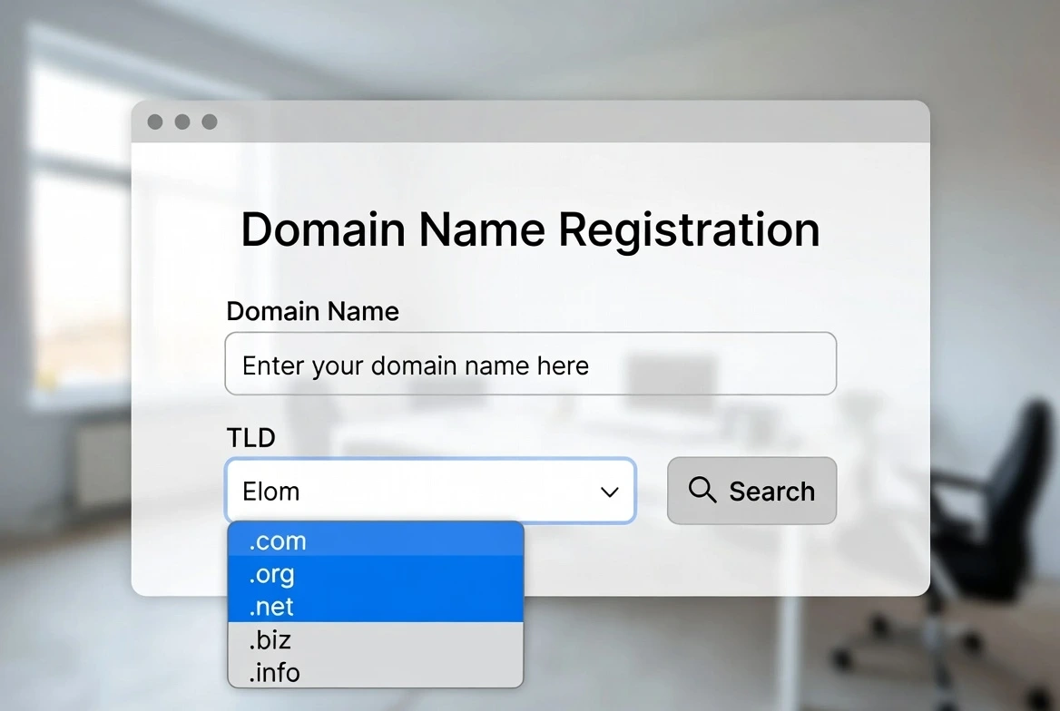Click the magnifying glass icon in Search button
This screenshot has height=711, width=1060.
[702, 491]
